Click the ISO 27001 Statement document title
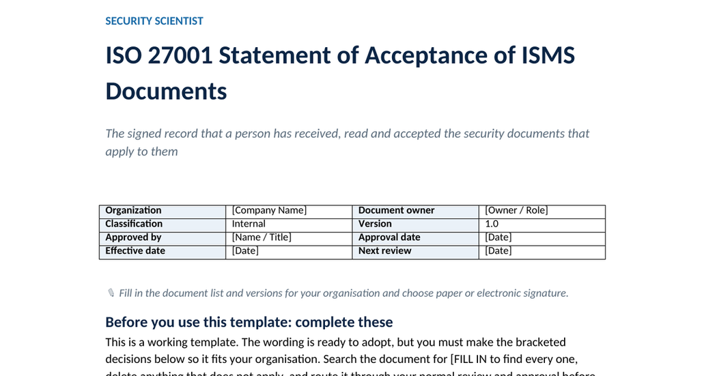Screen dimensions: 717x376 340,73
